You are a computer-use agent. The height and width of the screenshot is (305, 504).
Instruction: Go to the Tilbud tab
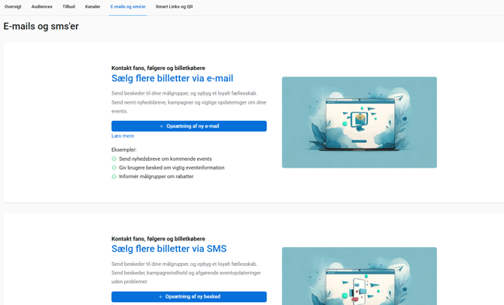(x=68, y=7)
